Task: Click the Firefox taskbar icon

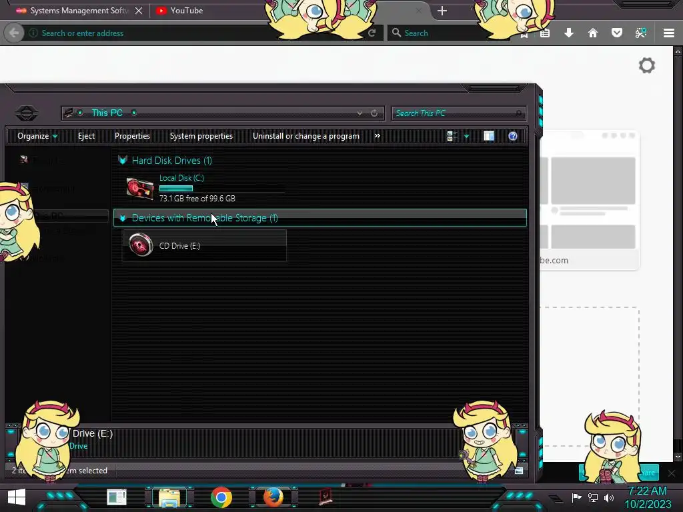Action: 273,497
